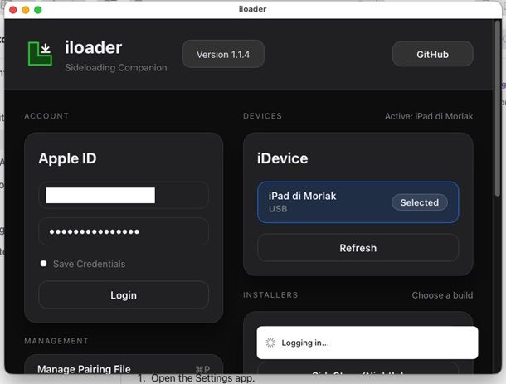Click the Active: iPad di Morlak text
Screen dimensions: 506x384
(x=429, y=116)
